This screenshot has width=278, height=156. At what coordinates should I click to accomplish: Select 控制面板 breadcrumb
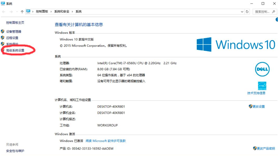coord(42,12)
